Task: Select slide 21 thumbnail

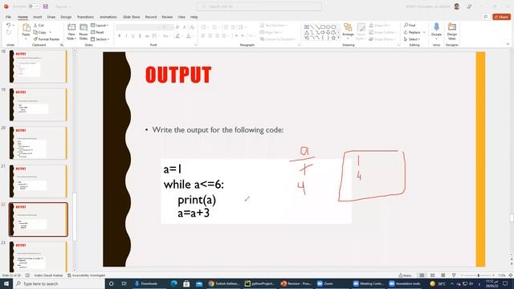Action: (38, 181)
